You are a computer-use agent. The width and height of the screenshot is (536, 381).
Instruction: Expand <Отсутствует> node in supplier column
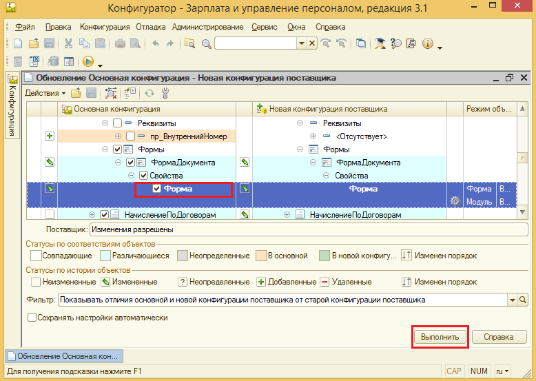click(x=313, y=136)
